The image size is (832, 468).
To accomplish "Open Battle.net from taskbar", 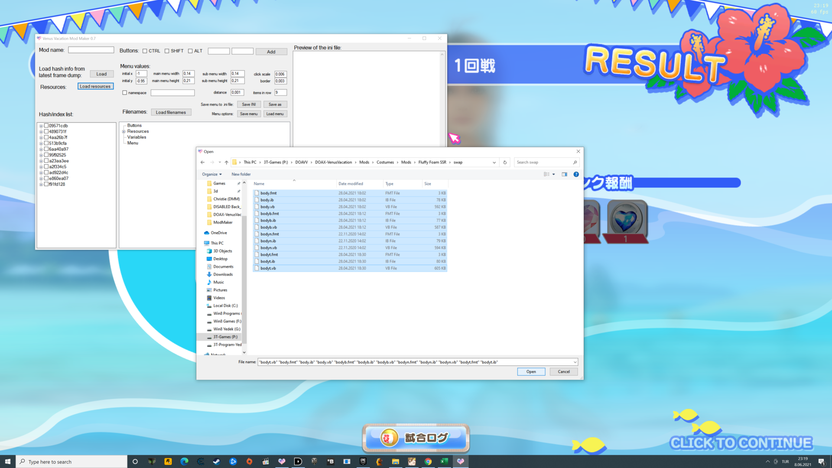I will click(x=233, y=461).
